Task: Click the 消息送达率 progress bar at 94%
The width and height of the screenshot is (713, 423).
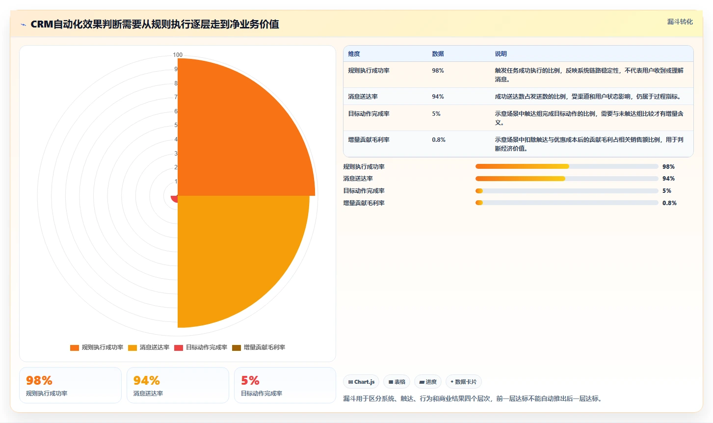Action: 567,179
